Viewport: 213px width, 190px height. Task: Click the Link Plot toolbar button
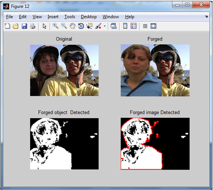click(113, 26)
